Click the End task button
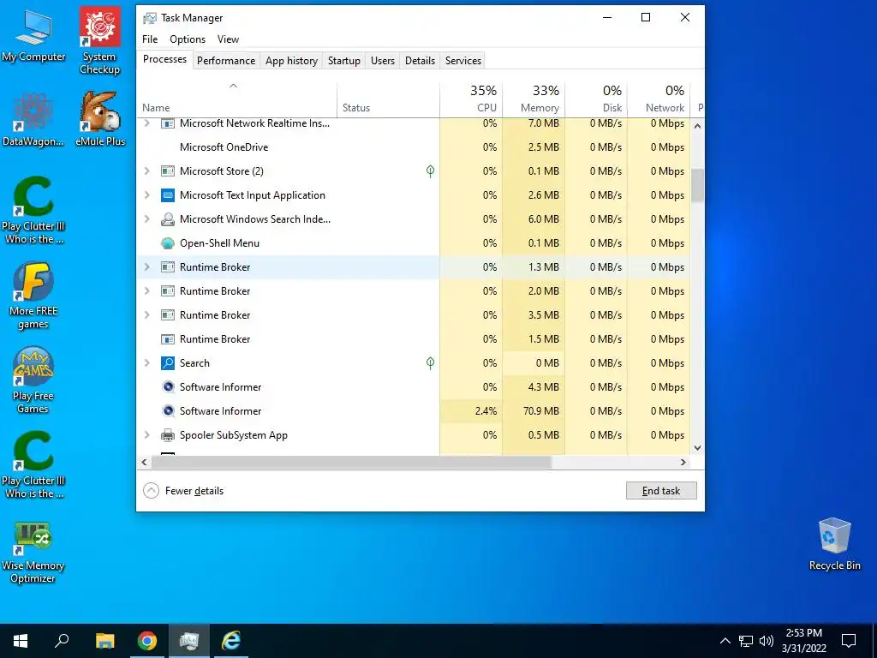Screen dimensions: 877x658 tap(661, 491)
